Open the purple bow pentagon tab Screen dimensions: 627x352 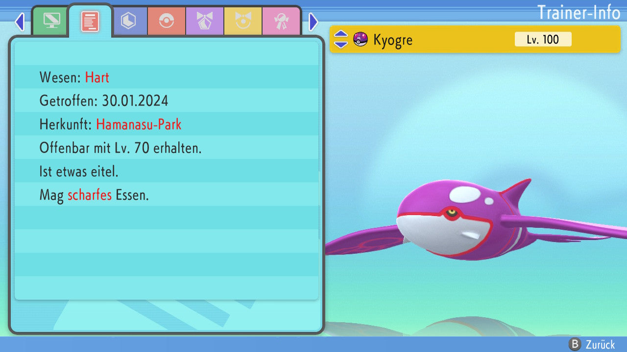[x=205, y=21]
